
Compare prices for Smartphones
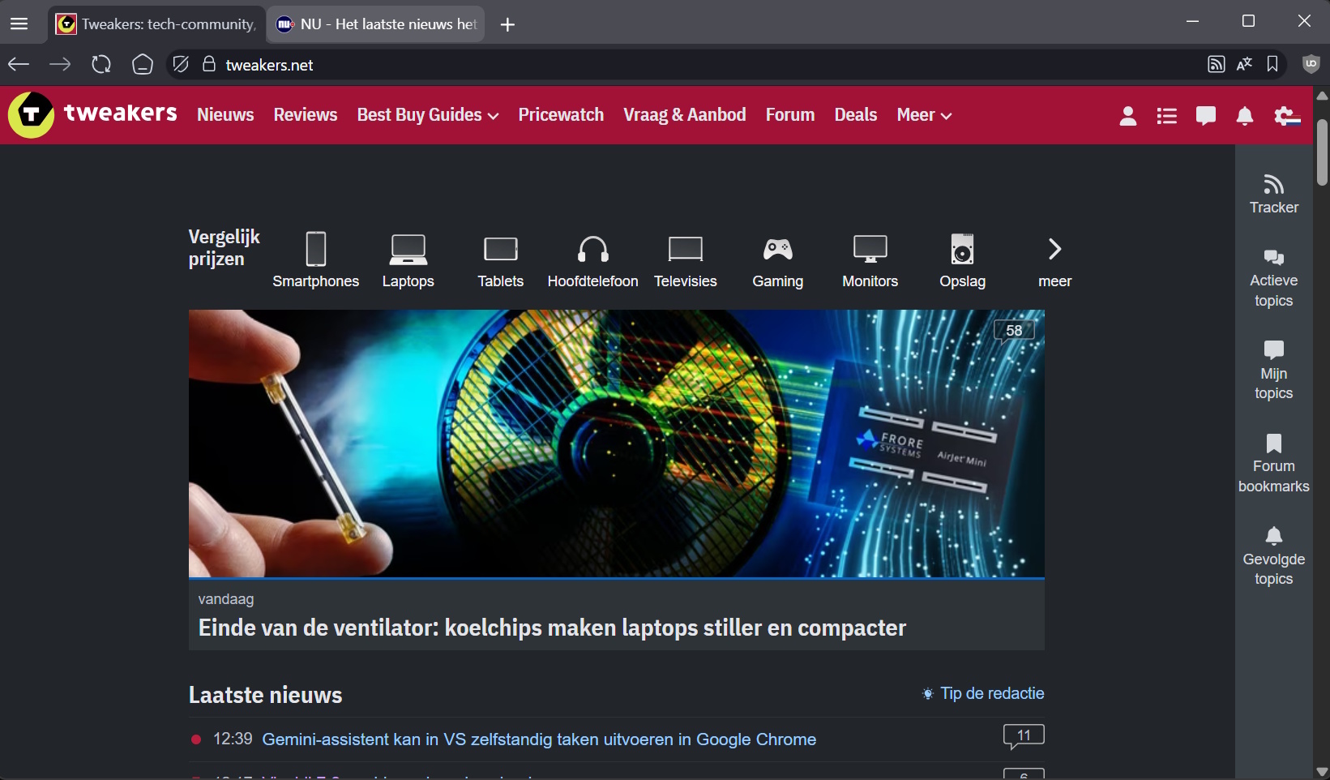[x=316, y=260]
